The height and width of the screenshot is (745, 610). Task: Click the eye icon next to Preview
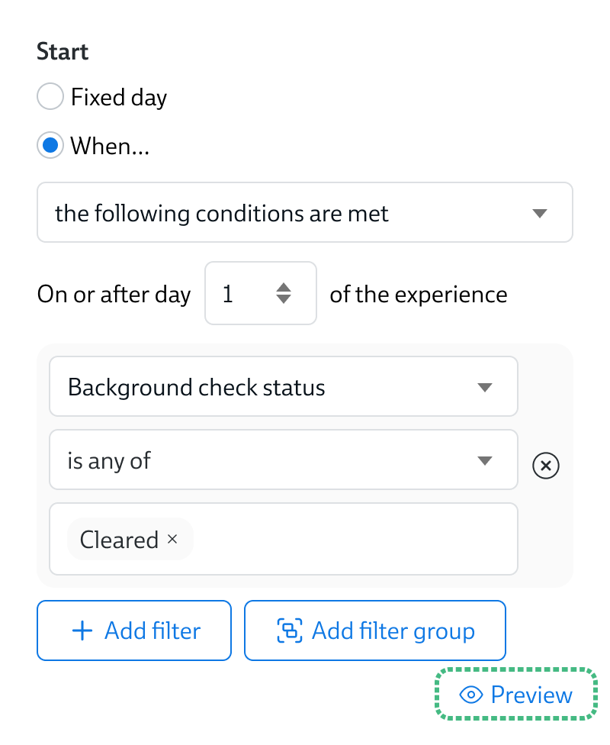472,695
